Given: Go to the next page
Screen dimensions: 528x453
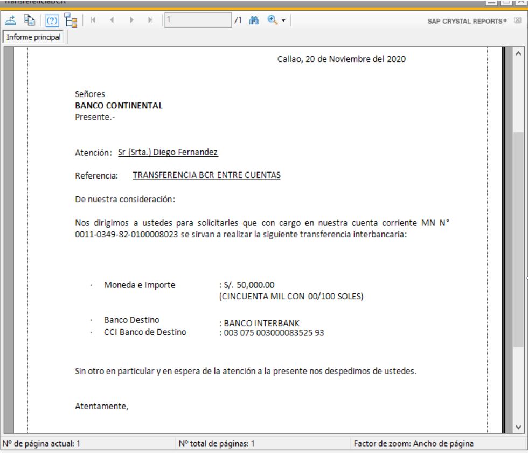Looking at the screenshot, I should pyautogui.click(x=131, y=20).
